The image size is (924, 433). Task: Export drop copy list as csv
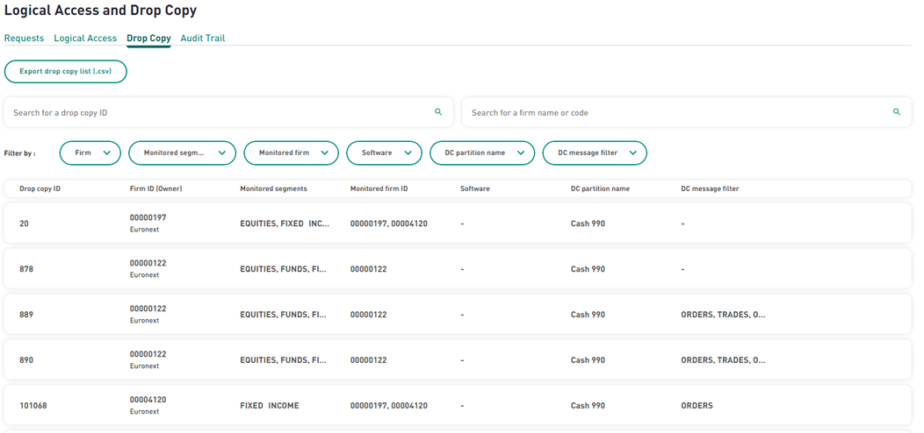65,71
